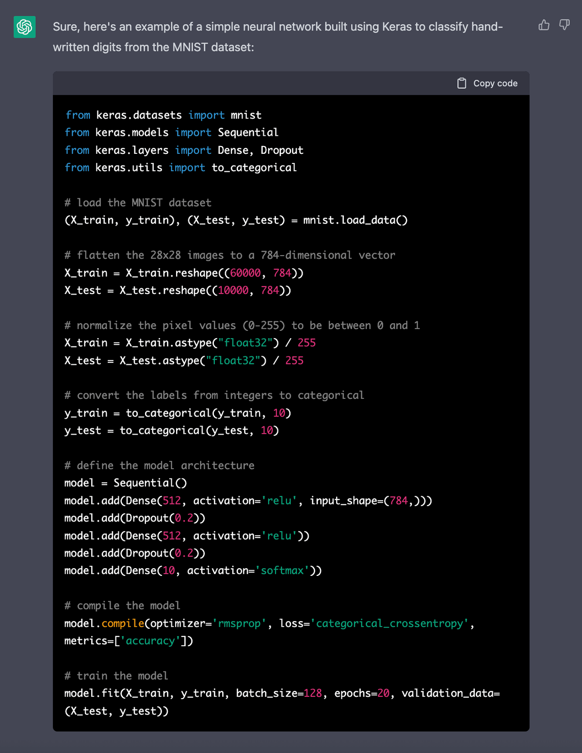
Task: Click the thumbs down feedback icon
Action: 564,25
